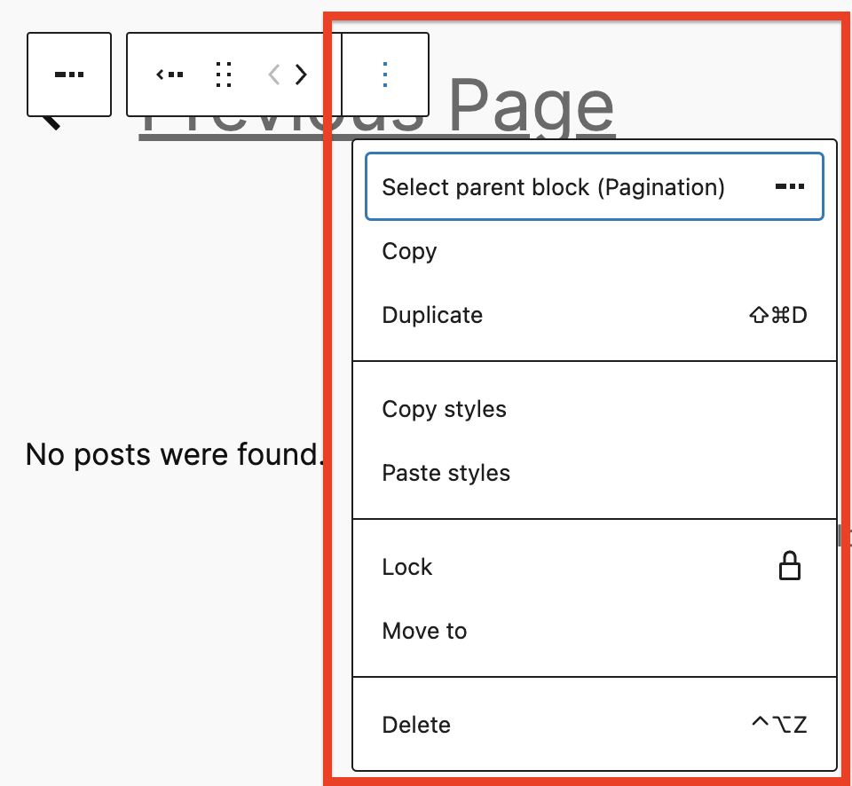The width and height of the screenshot is (852, 786).
Task: Choose Copy styles from the menu
Action: (444, 409)
